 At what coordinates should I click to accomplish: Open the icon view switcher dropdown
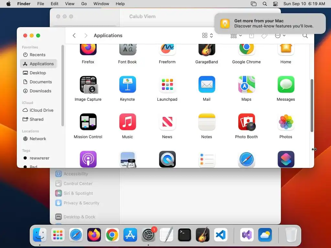point(208,36)
